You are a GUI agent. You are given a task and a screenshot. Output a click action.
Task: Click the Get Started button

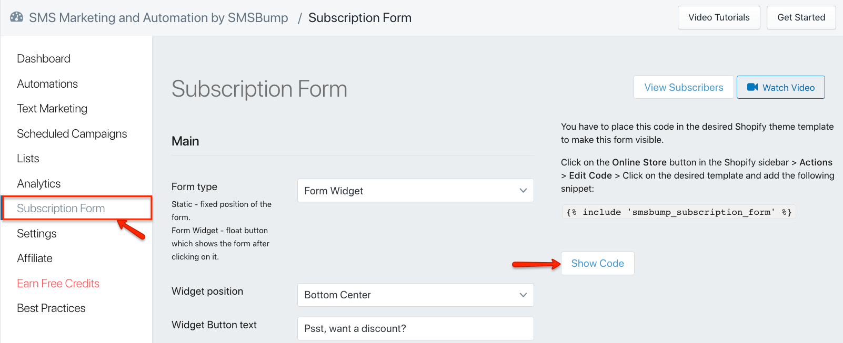[801, 17]
